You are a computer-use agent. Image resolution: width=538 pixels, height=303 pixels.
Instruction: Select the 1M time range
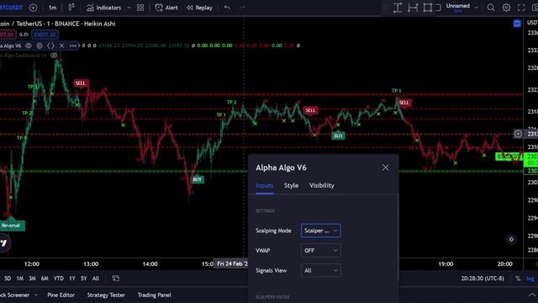click(x=20, y=279)
